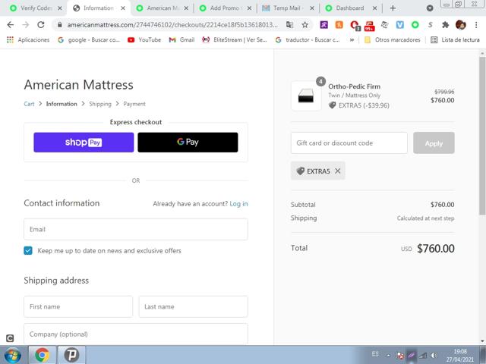Open the P app in taskbar

click(71, 355)
